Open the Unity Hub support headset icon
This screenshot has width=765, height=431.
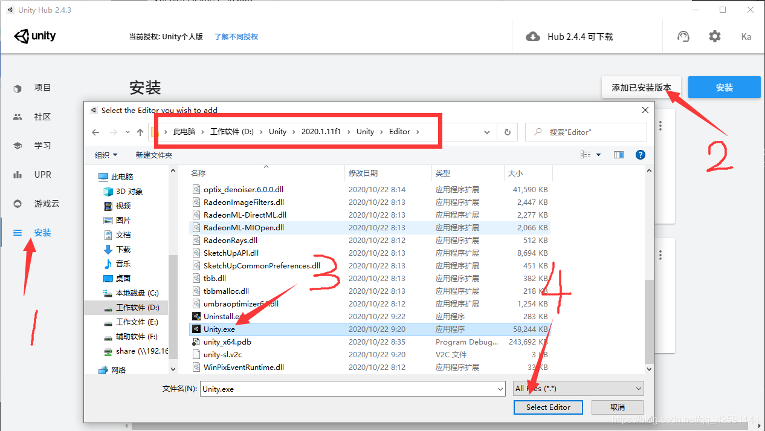683,36
